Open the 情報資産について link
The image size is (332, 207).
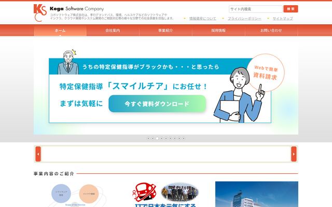[203, 19]
